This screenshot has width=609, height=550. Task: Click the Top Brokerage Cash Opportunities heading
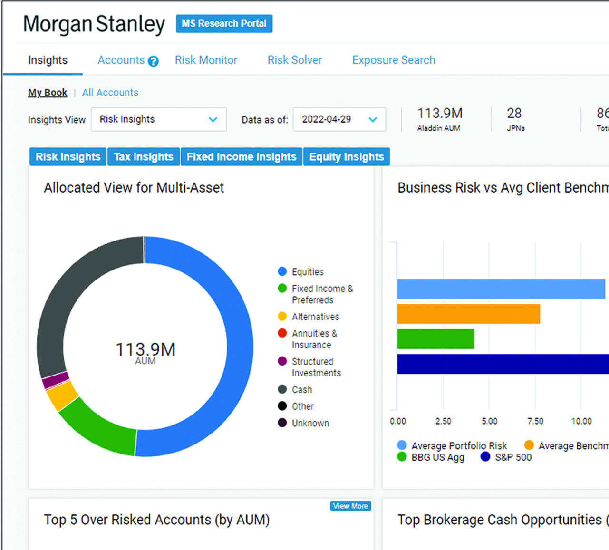(503, 520)
